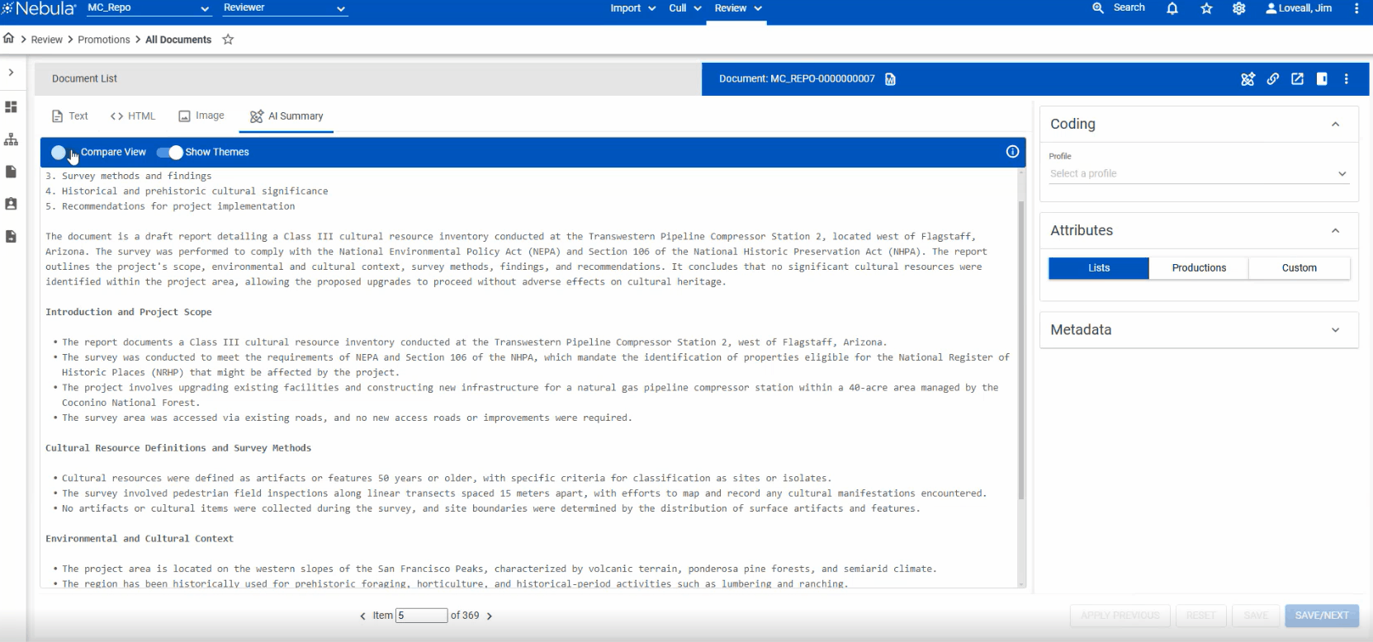
Task: Toggle Show Themes switch
Action: 169,153
